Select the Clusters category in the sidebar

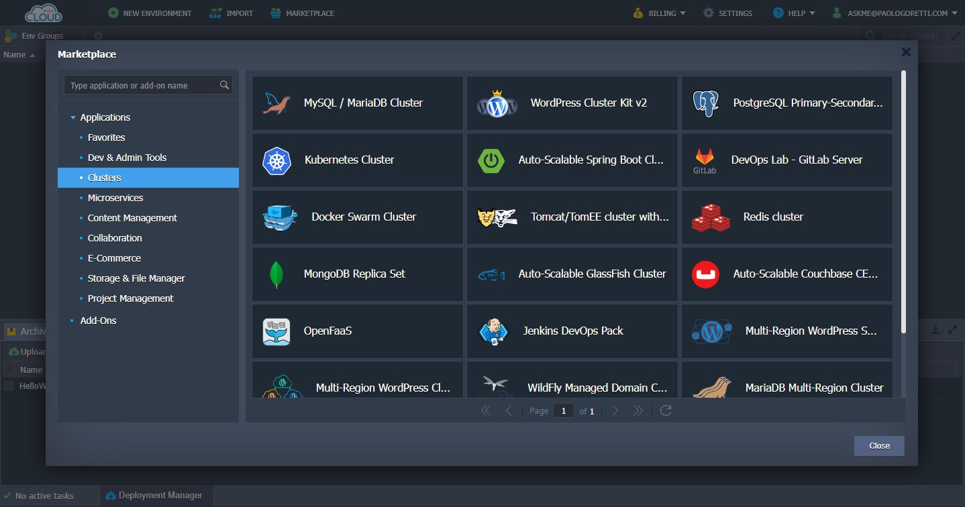(105, 177)
